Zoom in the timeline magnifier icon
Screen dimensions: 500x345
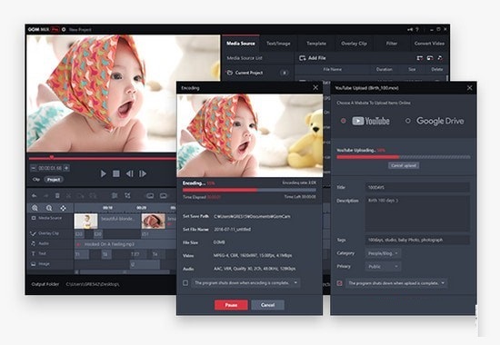[x=35, y=208]
